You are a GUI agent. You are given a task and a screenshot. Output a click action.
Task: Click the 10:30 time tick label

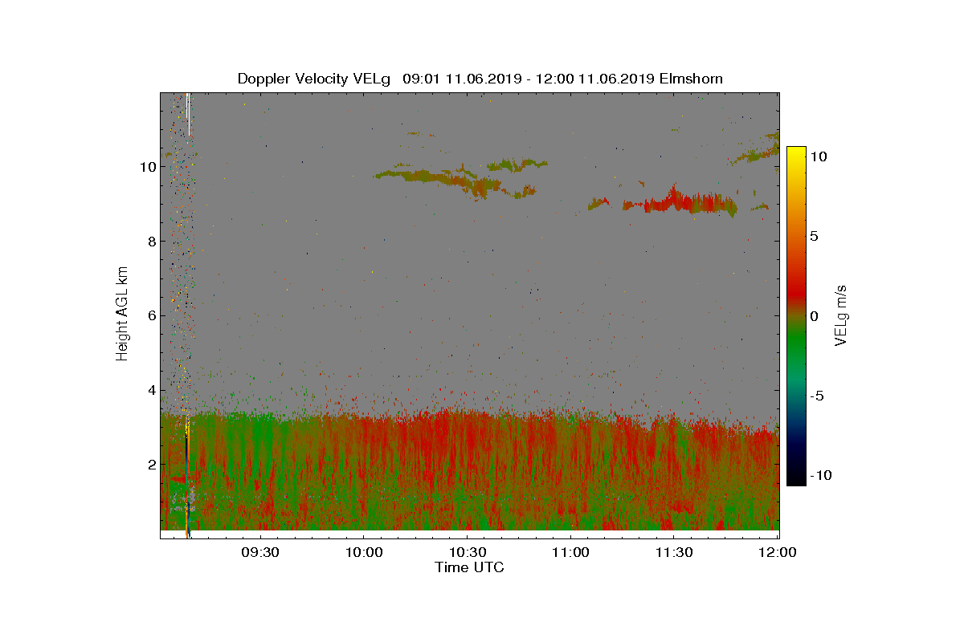pyautogui.click(x=467, y=552)
